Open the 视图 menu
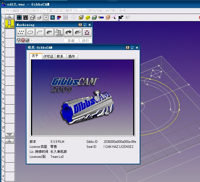 [26, 11]
